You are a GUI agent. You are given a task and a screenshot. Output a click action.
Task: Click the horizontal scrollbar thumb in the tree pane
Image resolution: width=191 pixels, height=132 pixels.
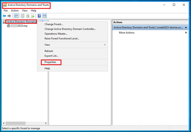(x=16, y=123)
